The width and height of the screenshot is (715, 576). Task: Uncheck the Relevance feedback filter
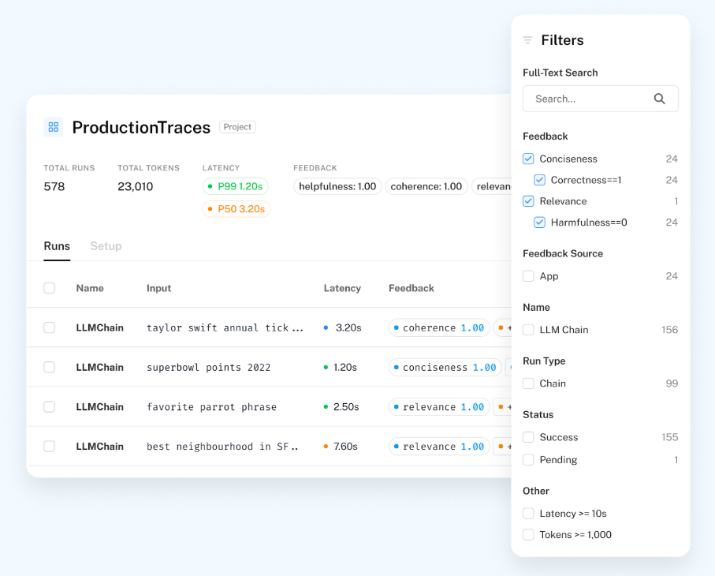pos(528,201)
